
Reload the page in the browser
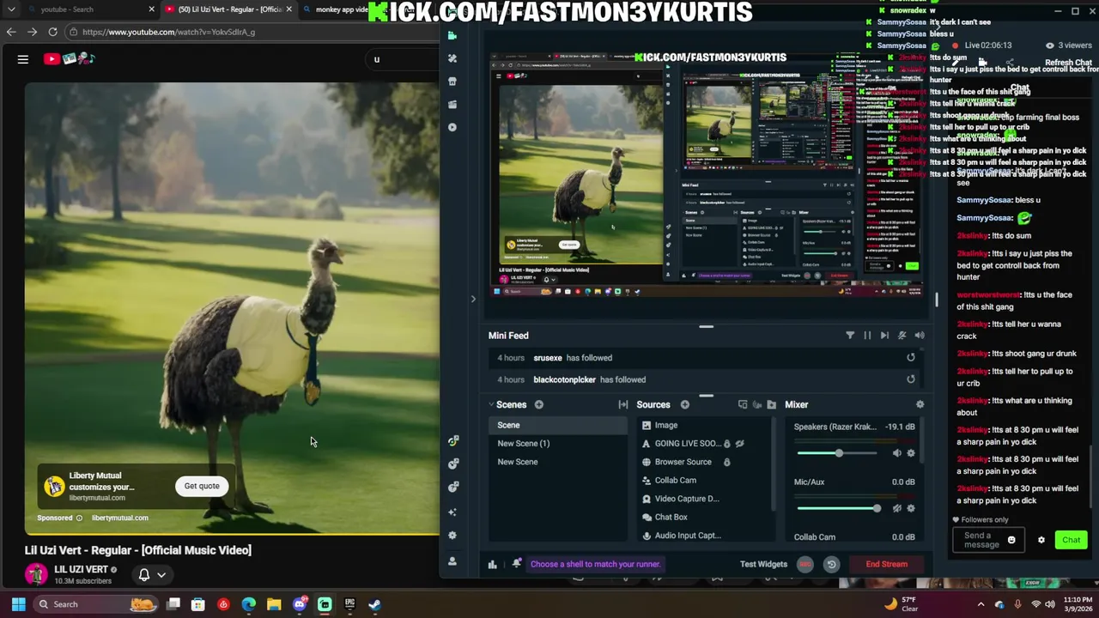(x=52, y=32)
